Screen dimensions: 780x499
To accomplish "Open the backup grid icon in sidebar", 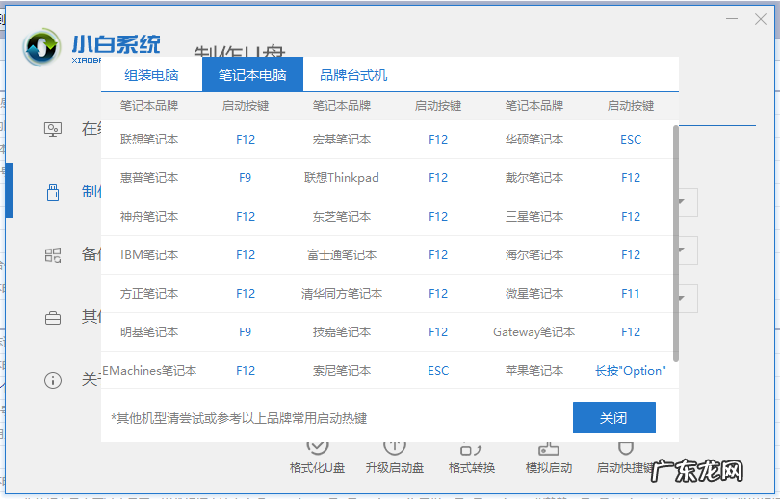I will click(53, 255).
